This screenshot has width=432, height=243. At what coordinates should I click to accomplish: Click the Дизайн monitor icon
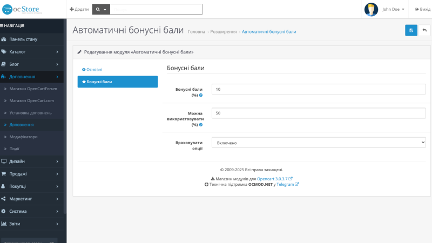(4, 161)
